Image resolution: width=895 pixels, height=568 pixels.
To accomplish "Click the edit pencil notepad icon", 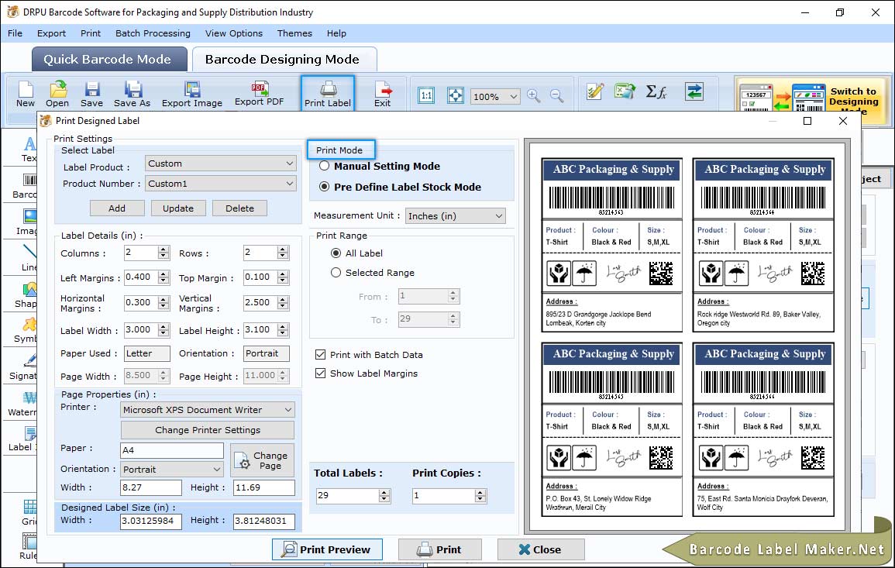I will (x=595, y=91).
